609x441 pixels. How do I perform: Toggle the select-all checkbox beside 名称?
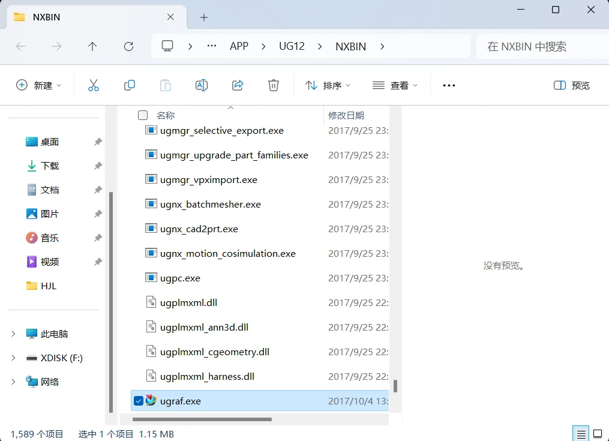pos(143,115)
